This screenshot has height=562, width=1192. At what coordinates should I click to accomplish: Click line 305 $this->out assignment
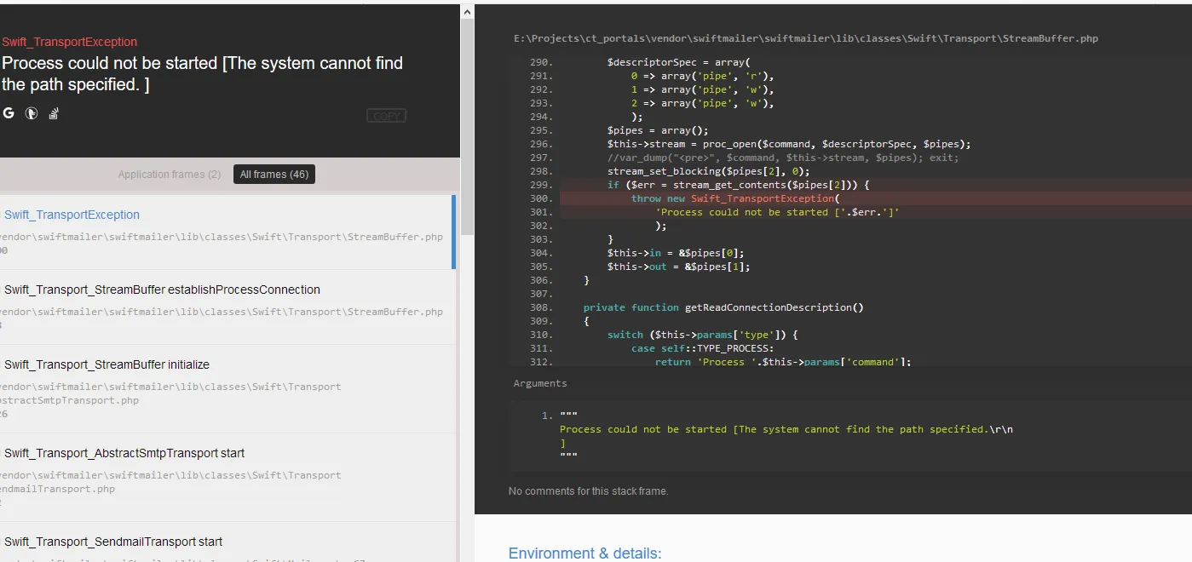[678, 267]
